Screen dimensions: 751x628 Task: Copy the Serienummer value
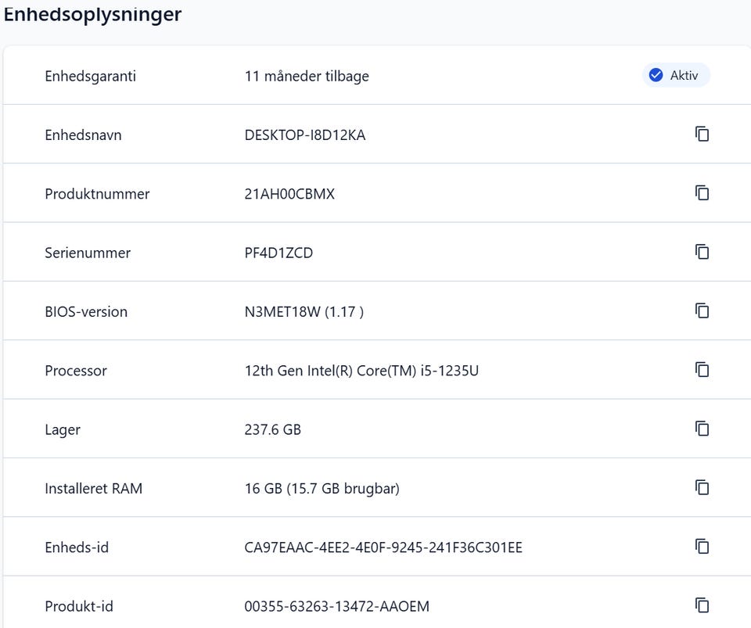[702, 252]
